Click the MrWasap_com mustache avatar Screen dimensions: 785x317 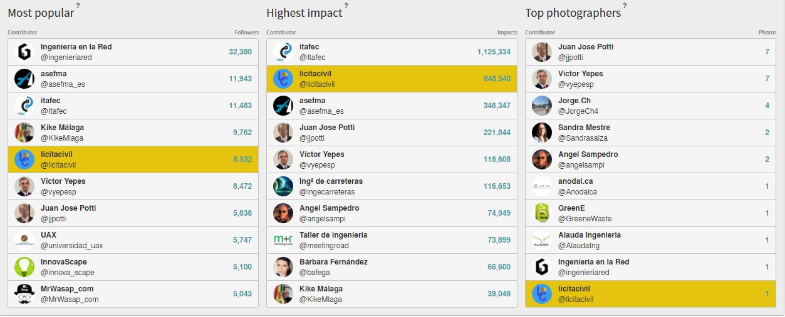(x=24, y=294)
